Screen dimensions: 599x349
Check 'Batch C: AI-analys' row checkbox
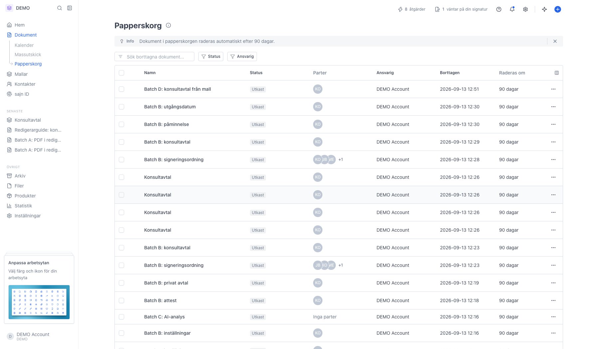tap(121, 317)
